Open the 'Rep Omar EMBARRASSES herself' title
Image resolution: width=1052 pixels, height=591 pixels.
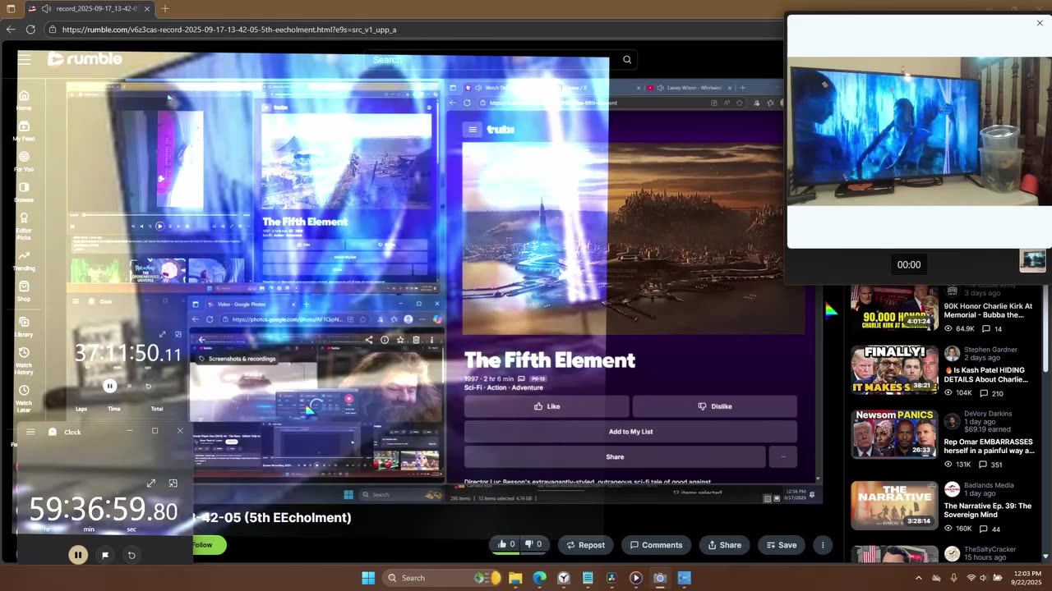(989, 447)
